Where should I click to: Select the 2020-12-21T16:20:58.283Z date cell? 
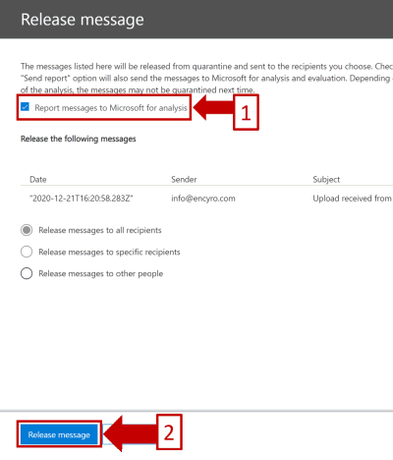tap(82, 199)
